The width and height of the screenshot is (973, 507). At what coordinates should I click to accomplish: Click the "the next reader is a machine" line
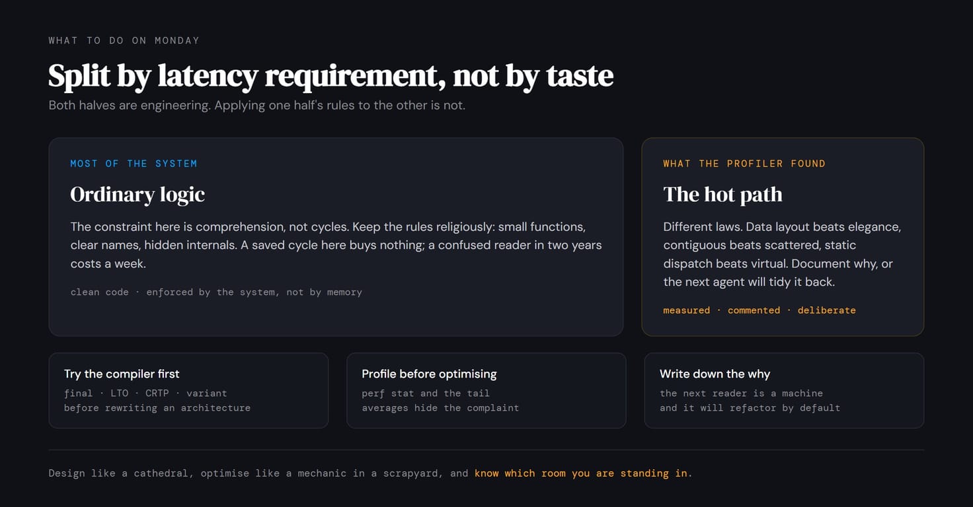(x=741, y=393)
